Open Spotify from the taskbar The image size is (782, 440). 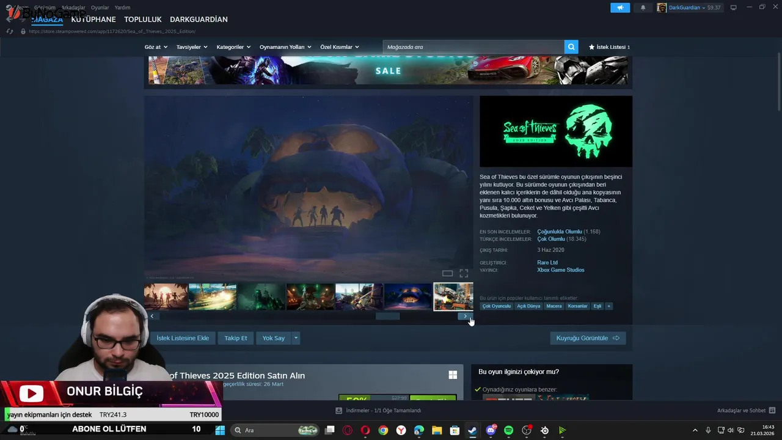point(508,430)
